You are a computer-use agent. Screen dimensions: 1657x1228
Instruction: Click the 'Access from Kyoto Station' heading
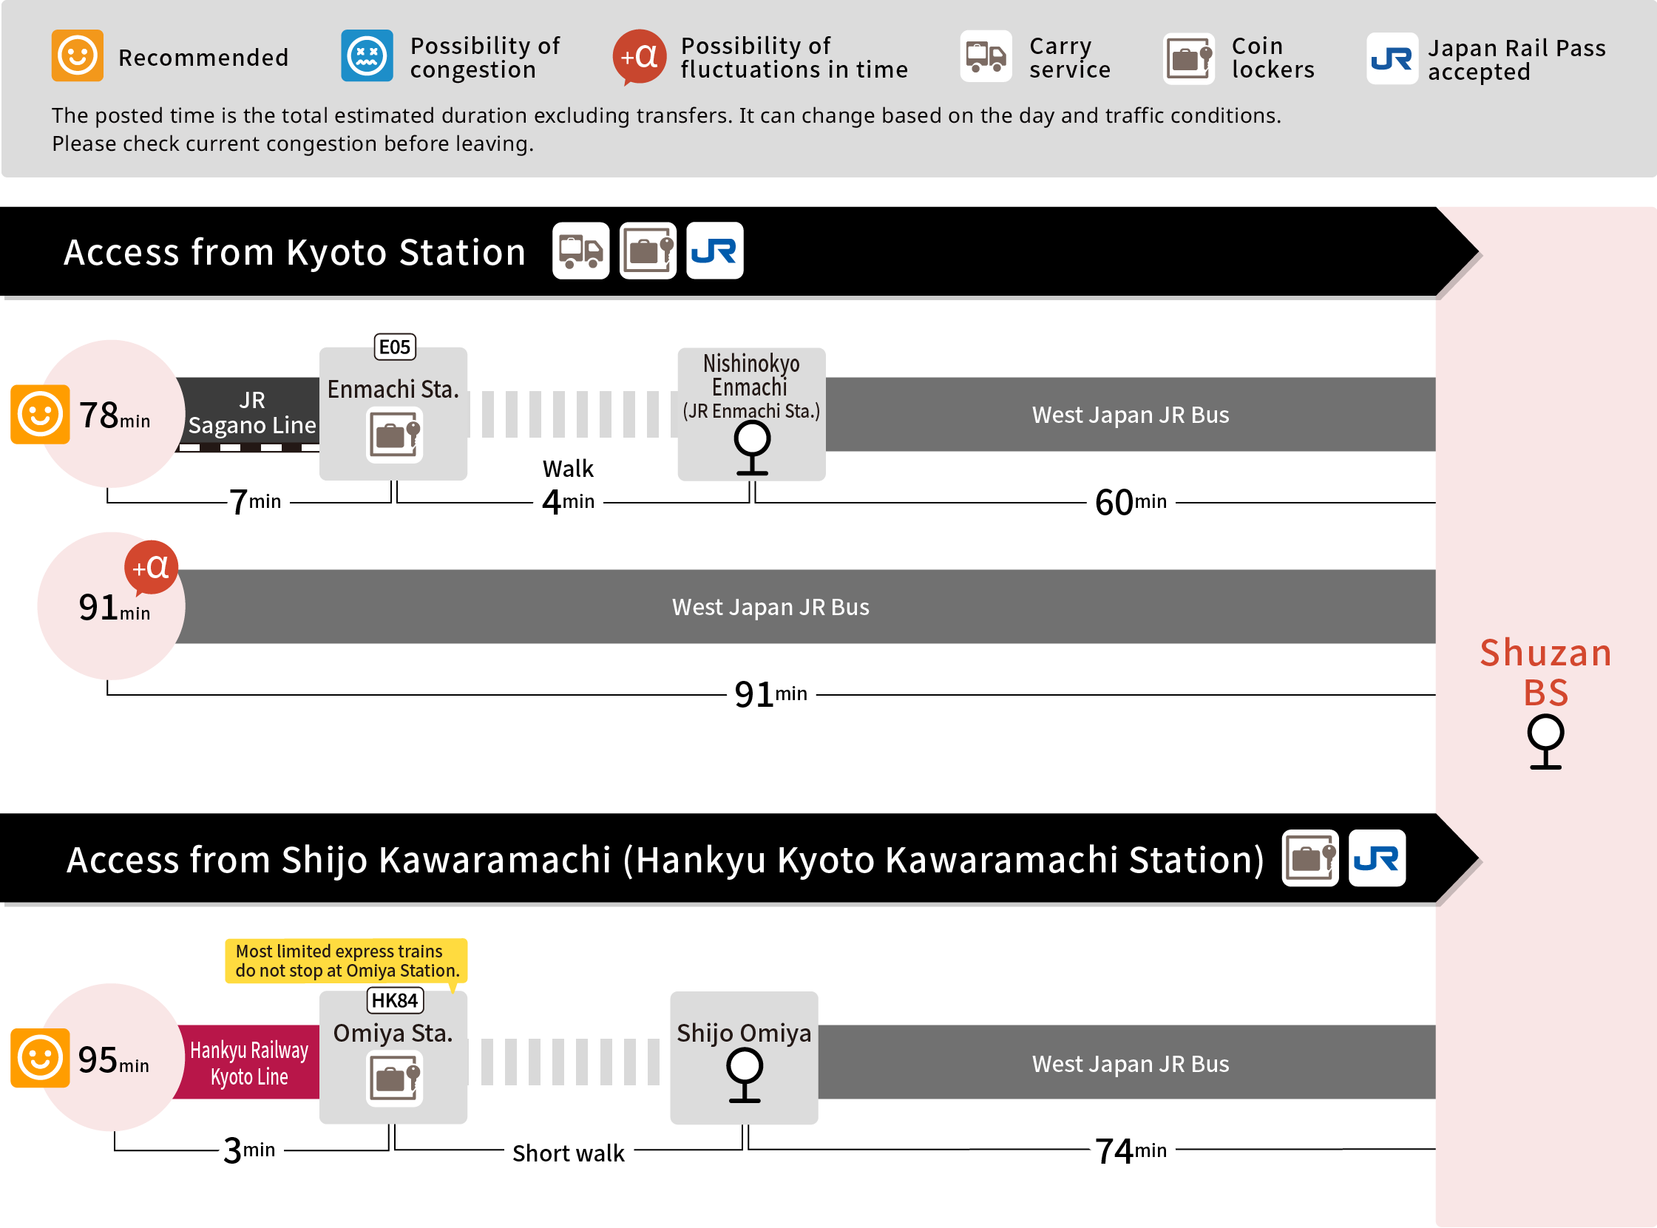click(x=294, y=252)
